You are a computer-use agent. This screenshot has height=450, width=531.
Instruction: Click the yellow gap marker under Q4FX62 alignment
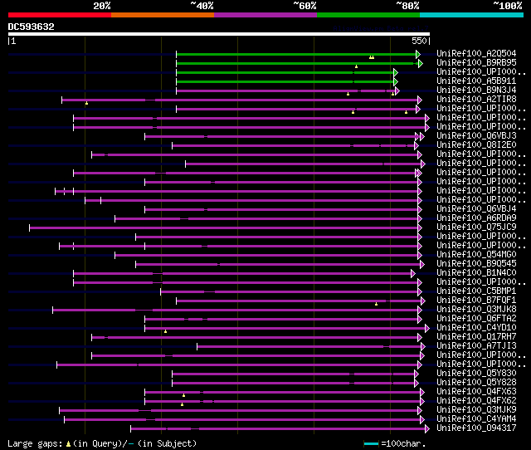pos(182,404)
